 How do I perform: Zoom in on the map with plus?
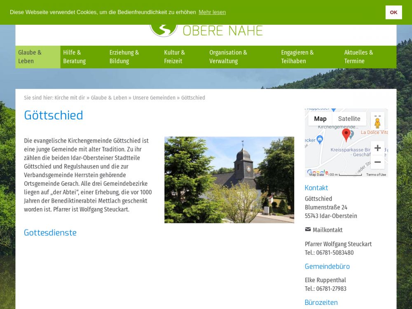(377, 148)
